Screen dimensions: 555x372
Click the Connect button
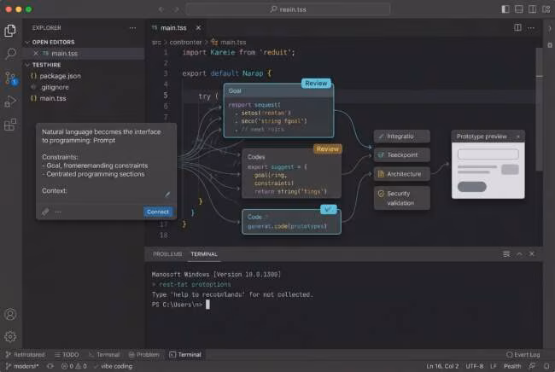[x=158, y=212]
